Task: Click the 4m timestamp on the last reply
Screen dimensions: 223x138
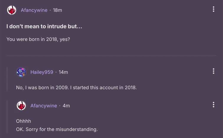Action: pyautogui.click(x=66, y=106)
